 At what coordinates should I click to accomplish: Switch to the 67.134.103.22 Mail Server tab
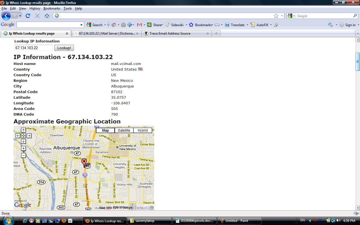tap(106, 33)
